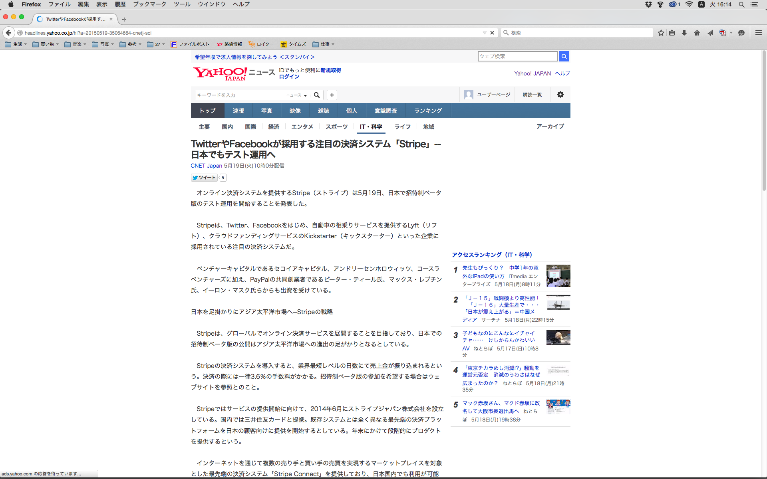Open the ニュース search scope dropdown
This screenshot has height=479, width=767.
[x=296, y=95]
